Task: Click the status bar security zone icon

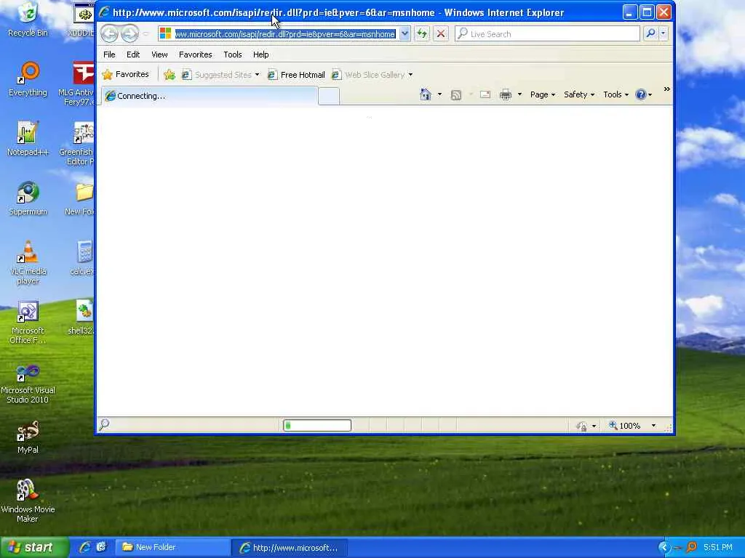Action: (x=581, y=426)
